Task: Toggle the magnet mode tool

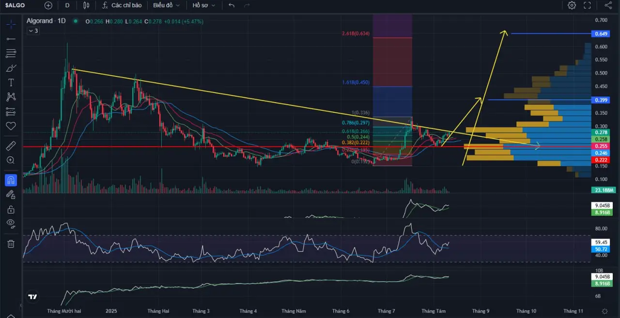Action: coord(11,180)
